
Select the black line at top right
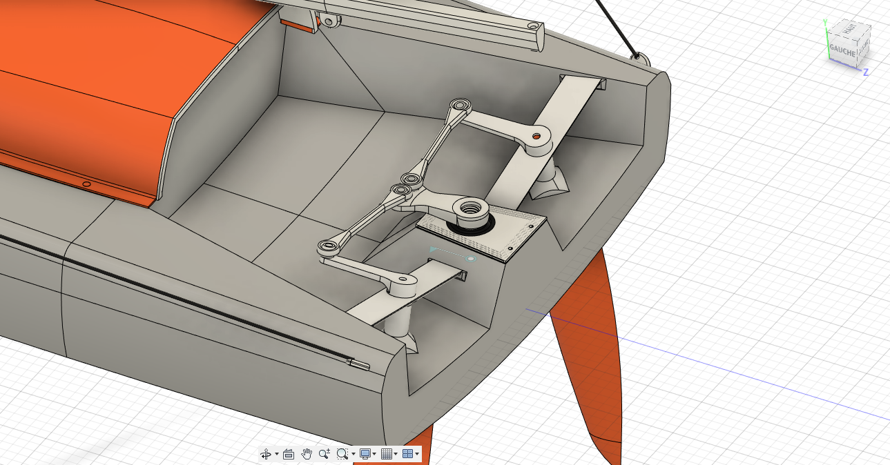616,26
